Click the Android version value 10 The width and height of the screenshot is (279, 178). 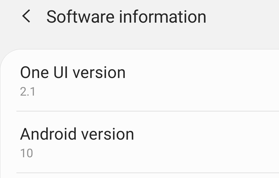pyautogui.click(x=26, y=153)
